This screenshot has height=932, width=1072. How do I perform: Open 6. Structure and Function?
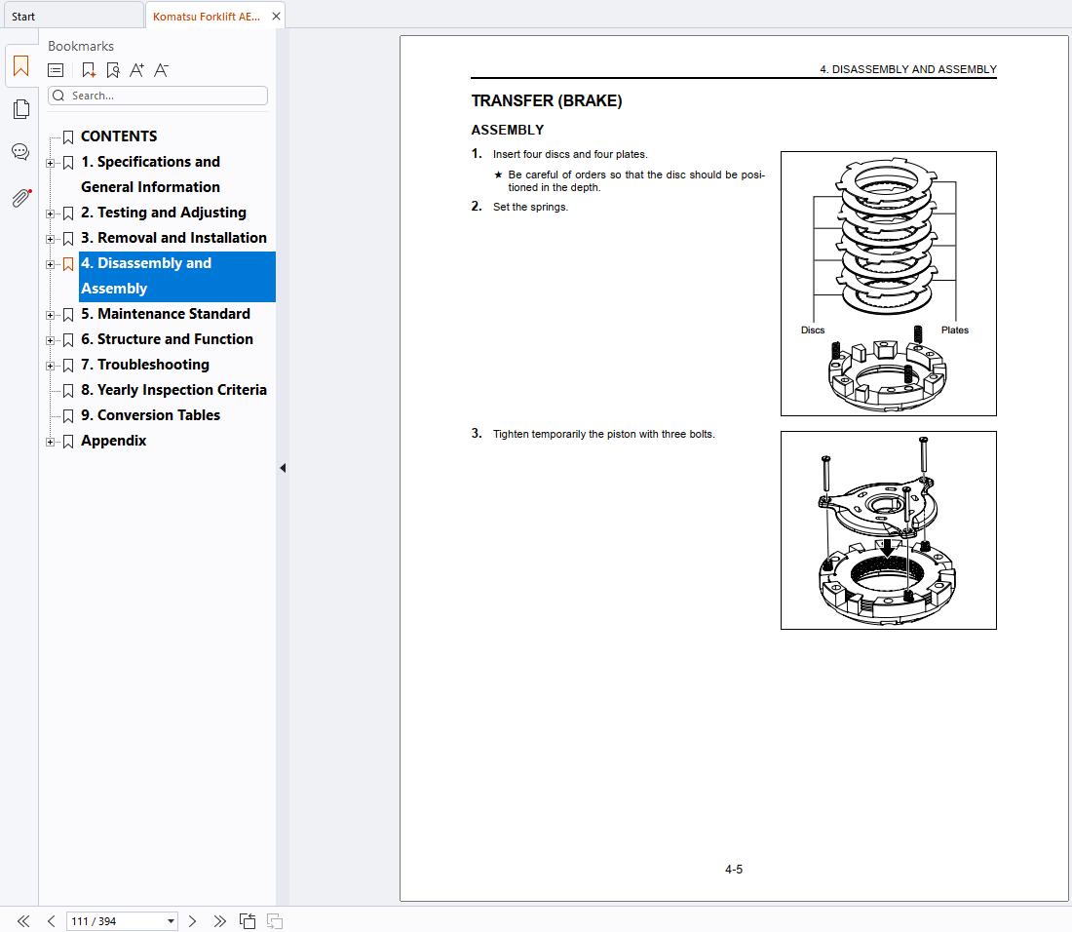pyautogui.click(x=167, y=338)
